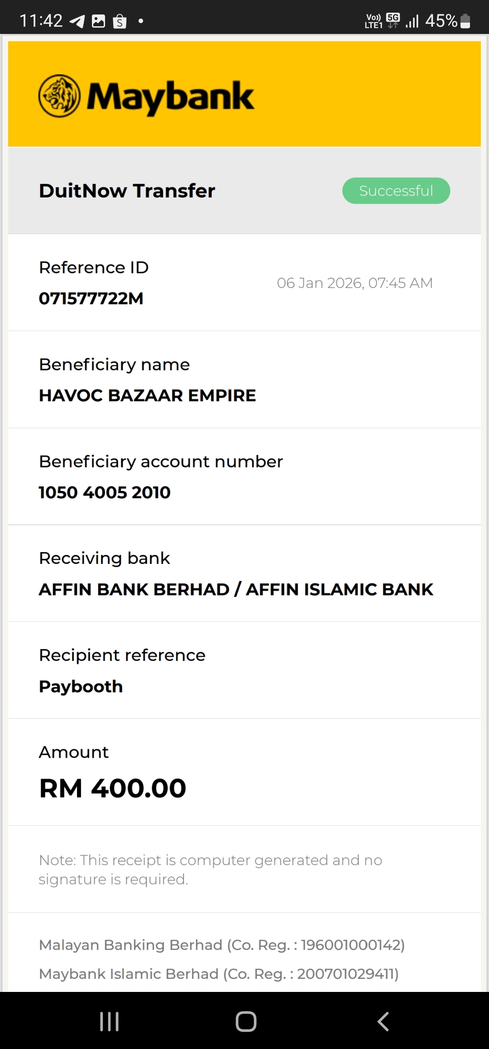Tap the green Successful status badge
489x1049 pixels.
[x=396, y=191]
